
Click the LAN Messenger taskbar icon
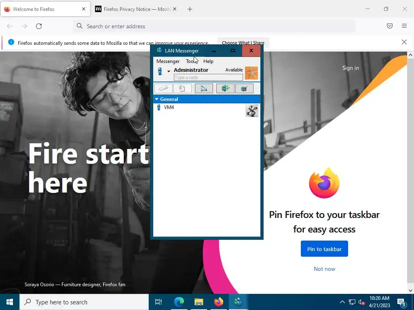point(238,302)
